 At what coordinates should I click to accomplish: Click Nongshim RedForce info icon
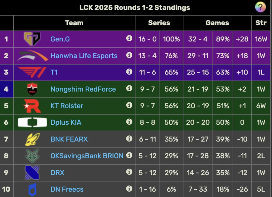click(x=129, y=88)
